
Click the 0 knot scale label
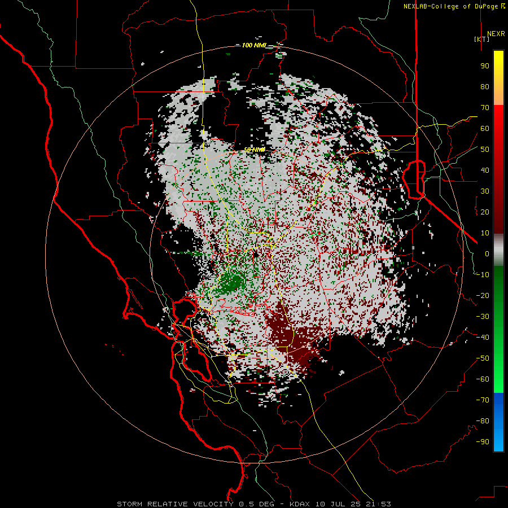click(x=487, y=254)
